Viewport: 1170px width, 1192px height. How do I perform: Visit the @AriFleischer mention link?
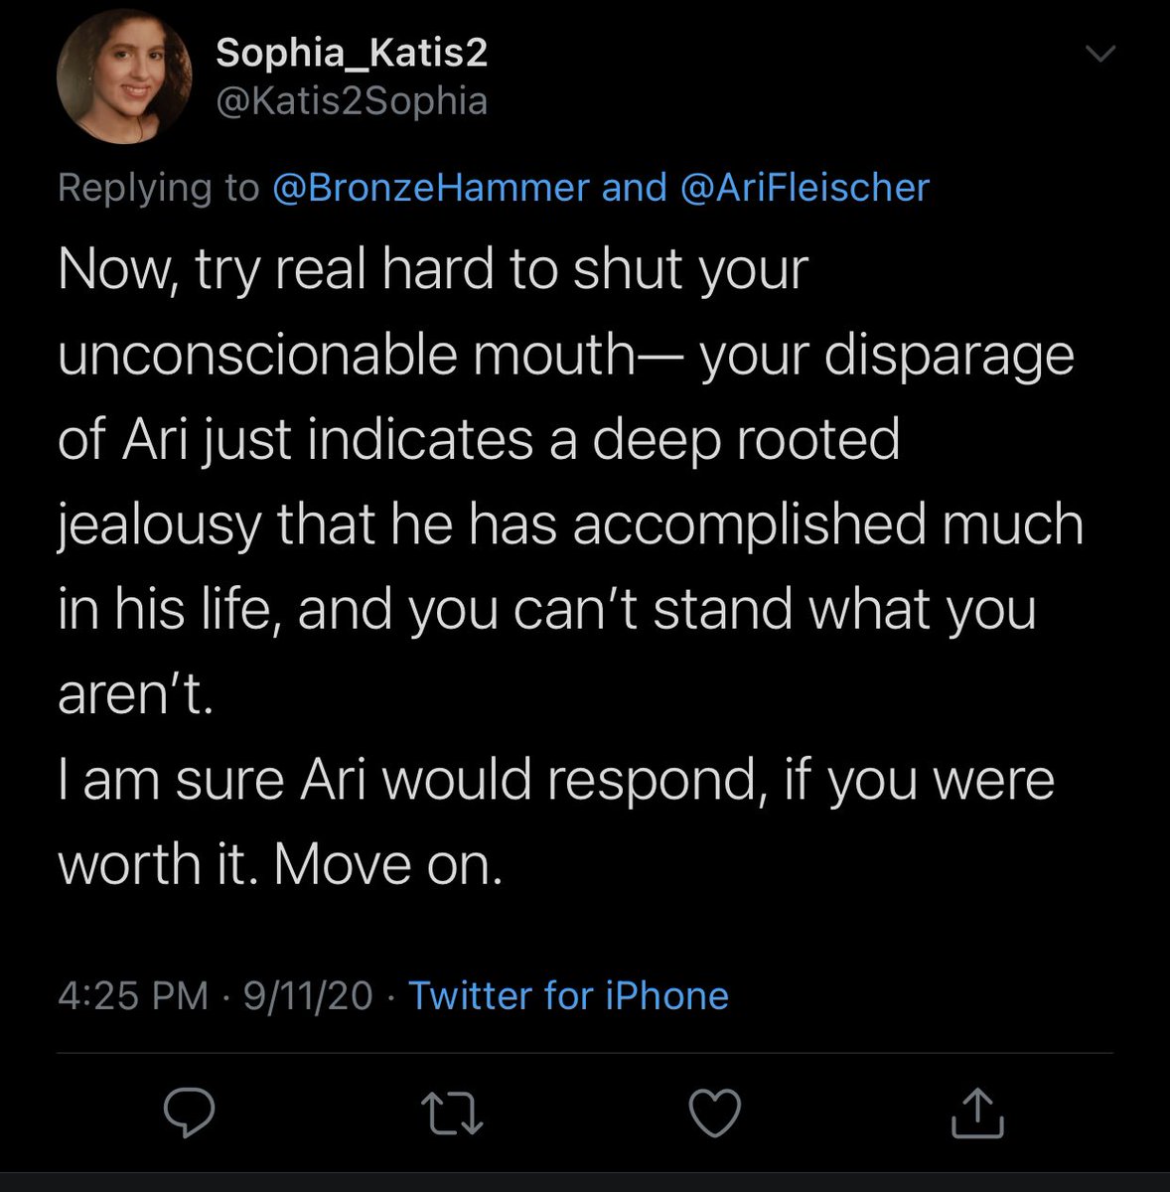point(804,187)
